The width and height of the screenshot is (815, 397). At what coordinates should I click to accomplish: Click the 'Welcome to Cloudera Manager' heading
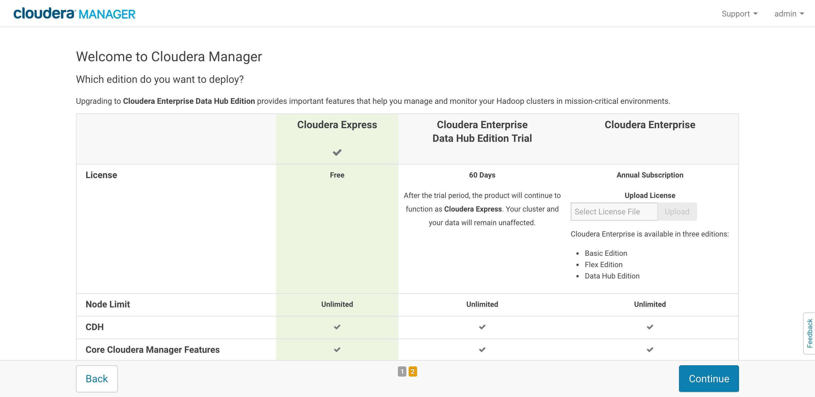169,57
